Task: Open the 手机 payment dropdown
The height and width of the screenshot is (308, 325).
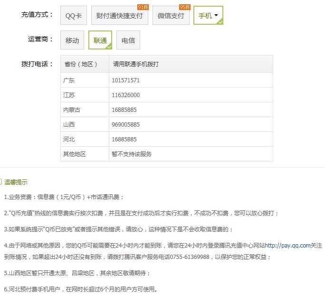Action: coord(208,15)
